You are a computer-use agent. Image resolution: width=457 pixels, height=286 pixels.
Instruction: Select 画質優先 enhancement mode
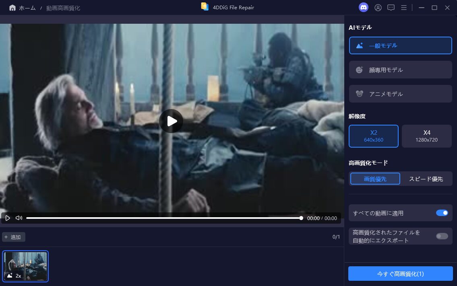tap(375, 179)
